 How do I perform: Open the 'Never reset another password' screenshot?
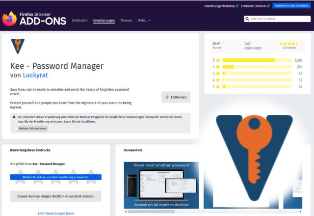coord(161,185)
